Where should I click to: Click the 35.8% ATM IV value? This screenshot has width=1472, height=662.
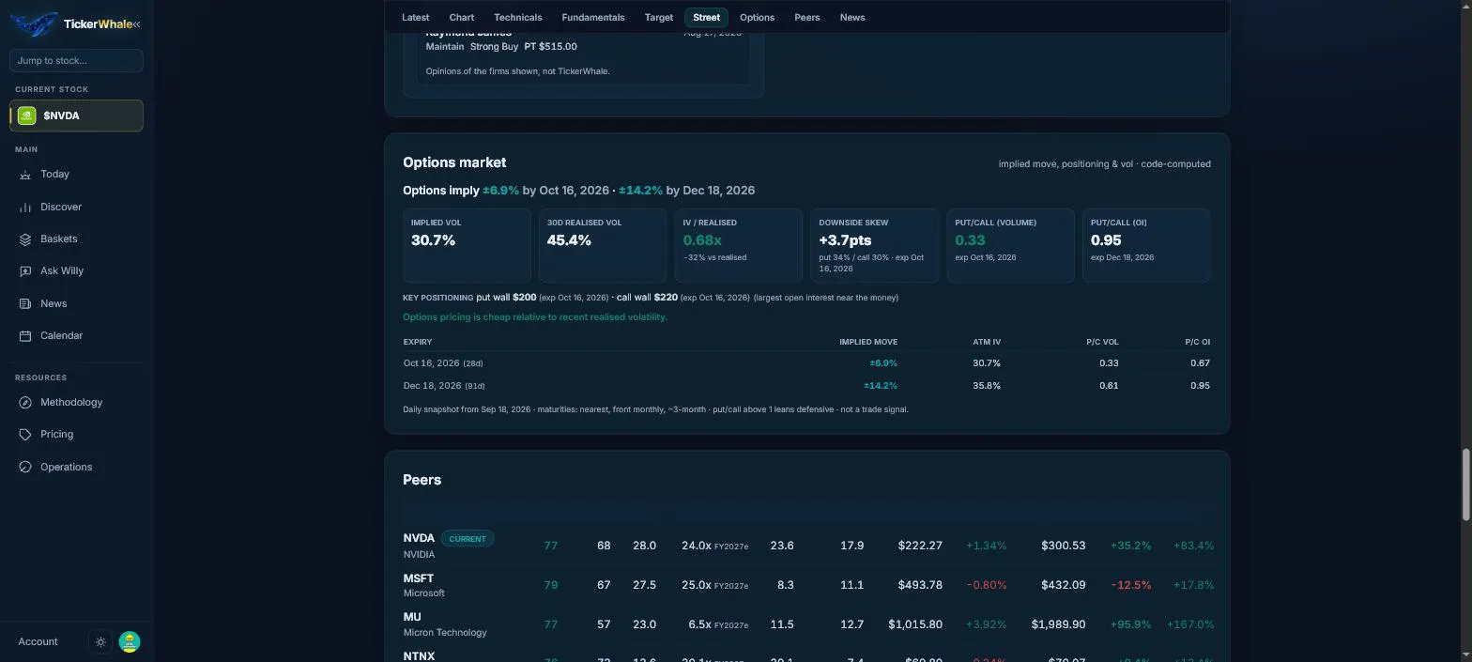(x=987, y=386)
